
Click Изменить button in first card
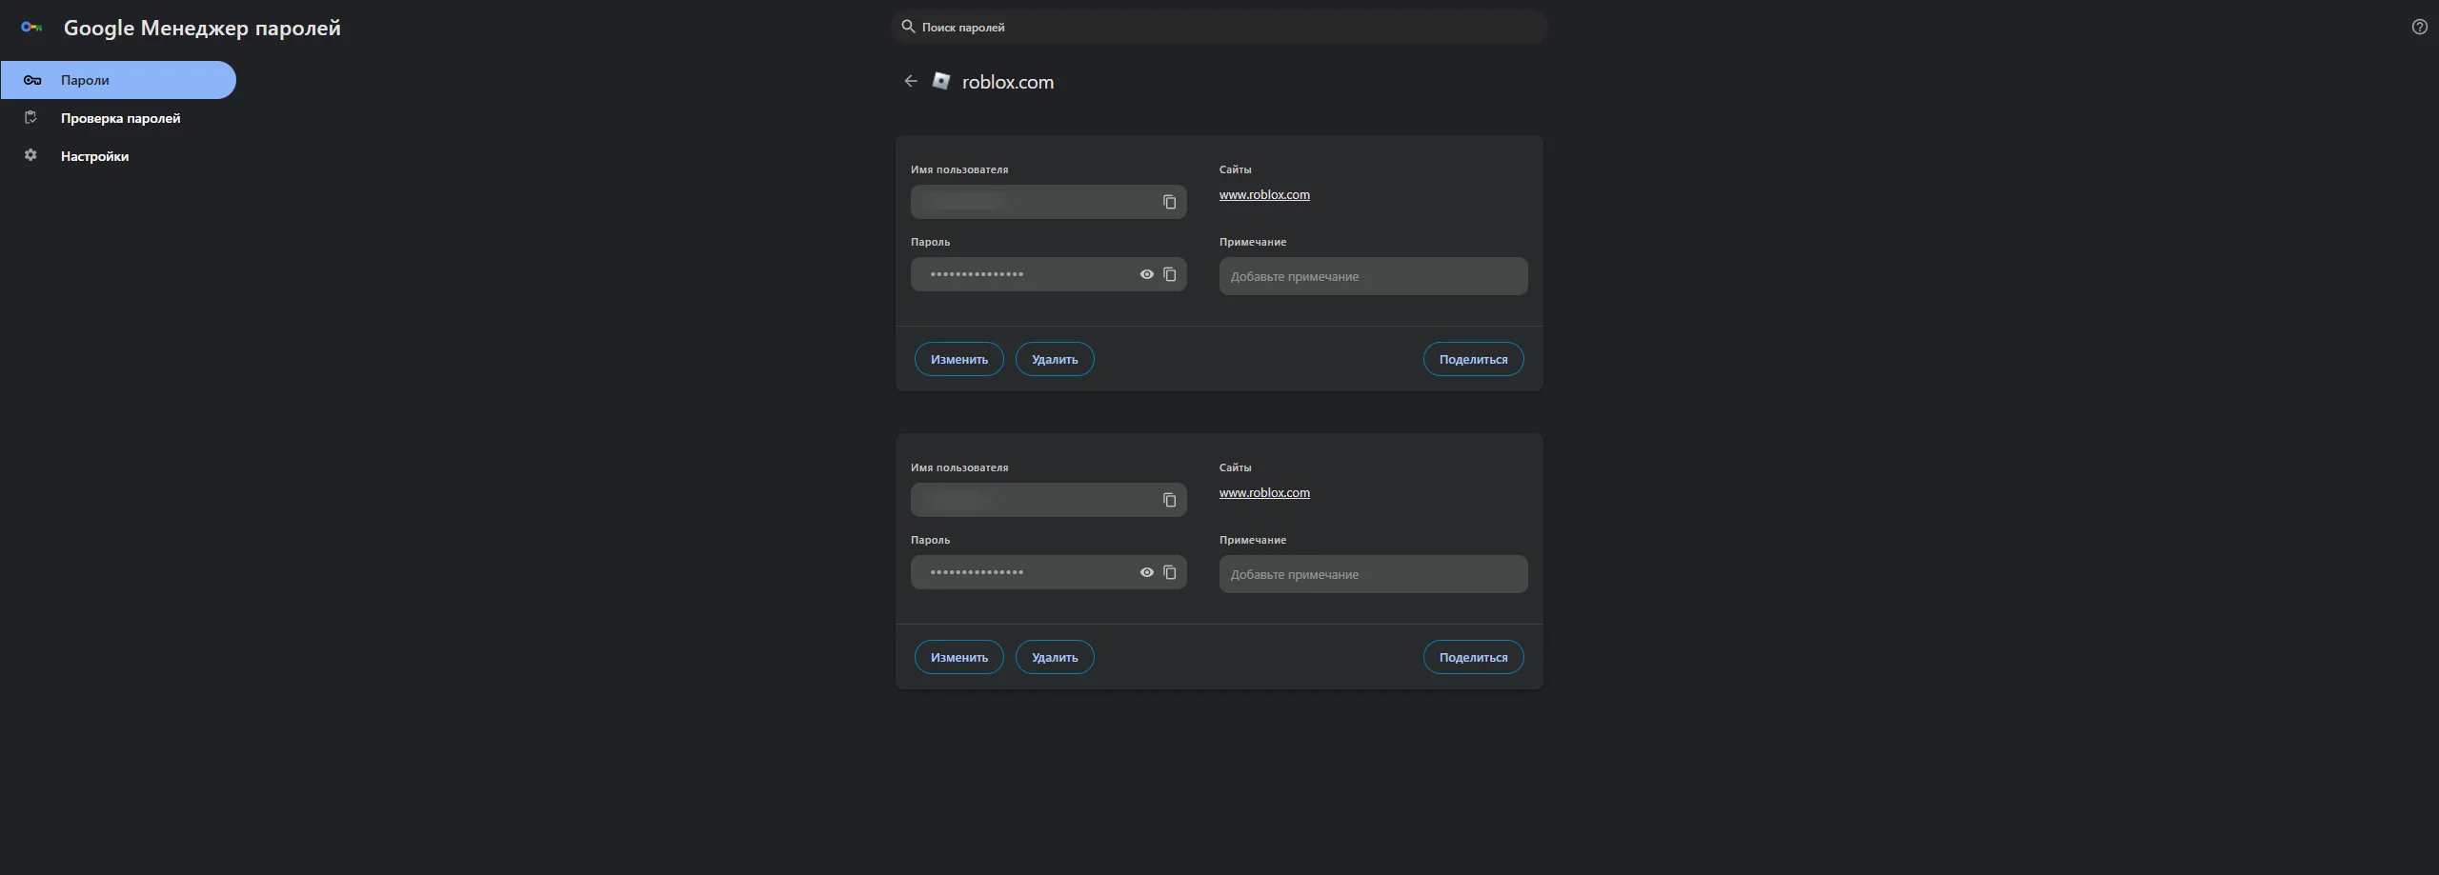959,359
